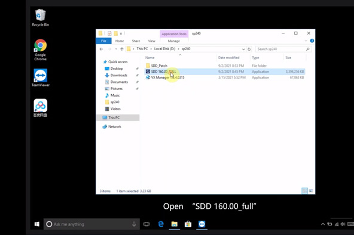
Task: Switch to the View ribbon tab
Action: click(x=151, y=41)
